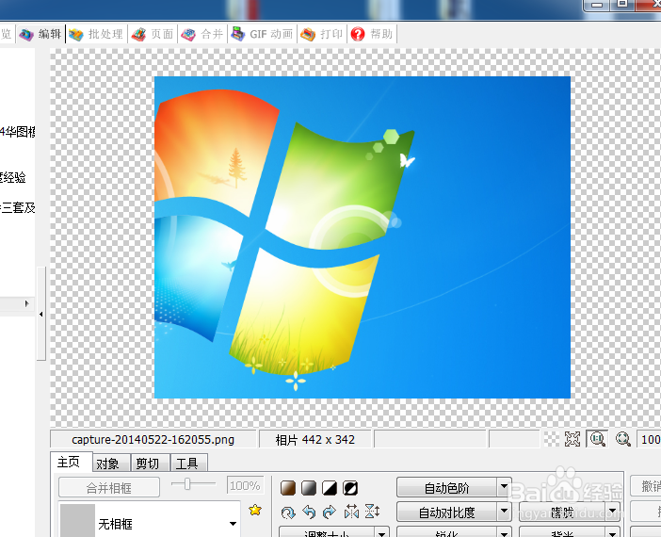
Task: Click the 自动对比度 button
Action: (446, 513)
